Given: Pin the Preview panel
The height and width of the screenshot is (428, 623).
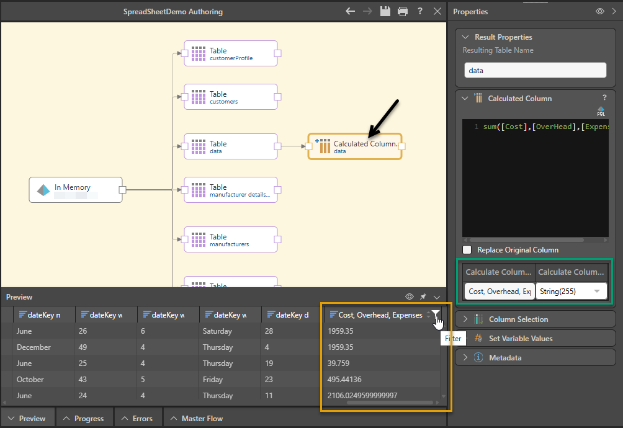Looking at the screenshot, I should click(423, 297).
